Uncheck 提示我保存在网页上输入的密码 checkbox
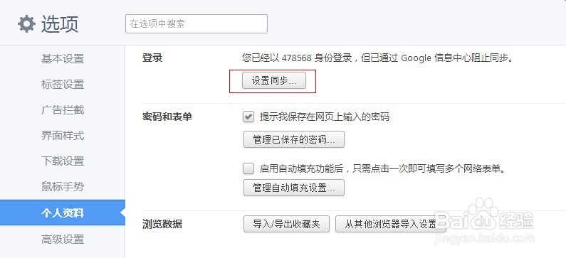The width and height of the screenshot is (566, 258). (x=248, y=117)
